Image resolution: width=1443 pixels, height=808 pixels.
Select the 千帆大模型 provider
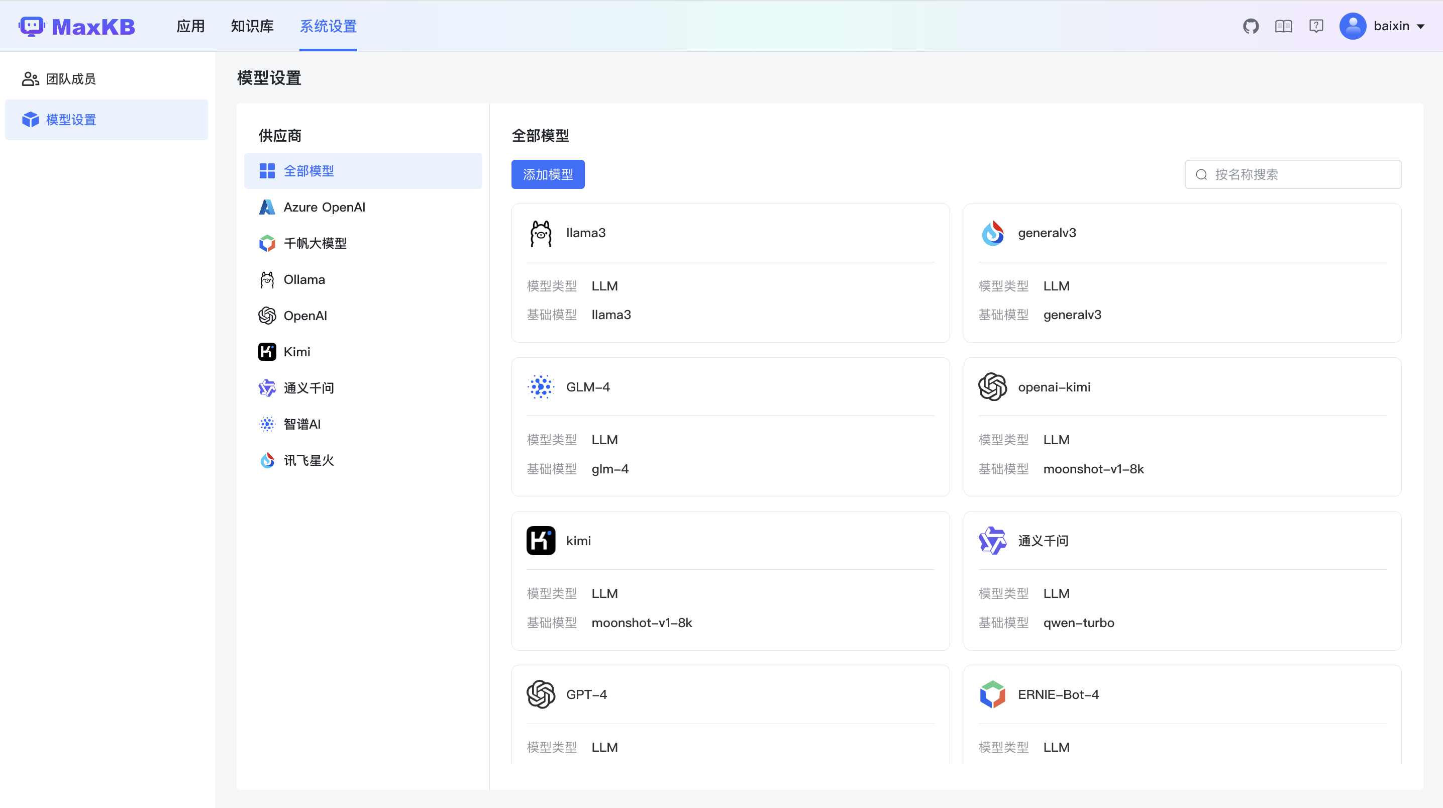[314, 243]
